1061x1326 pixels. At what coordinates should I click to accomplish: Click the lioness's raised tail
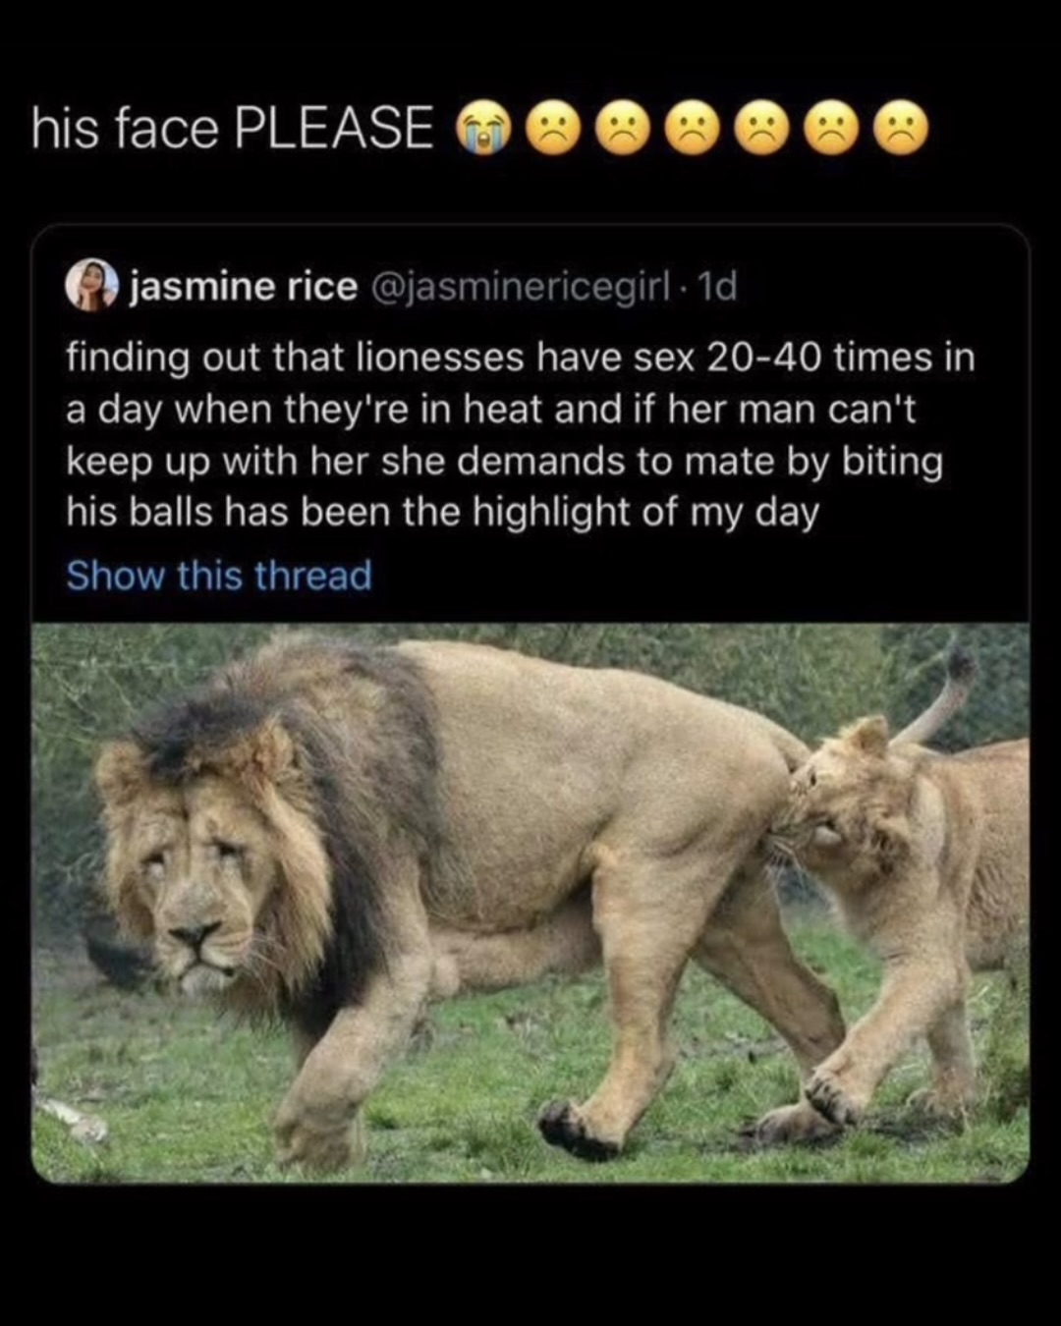tap(938, 697)
